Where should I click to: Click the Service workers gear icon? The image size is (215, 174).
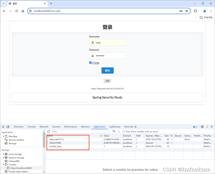[x=6, y=140]
